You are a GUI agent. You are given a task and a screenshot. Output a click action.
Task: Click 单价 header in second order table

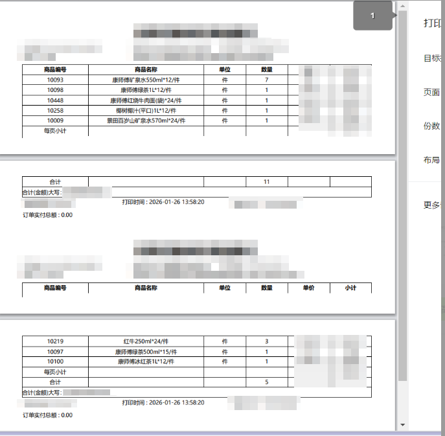point(309,288)
